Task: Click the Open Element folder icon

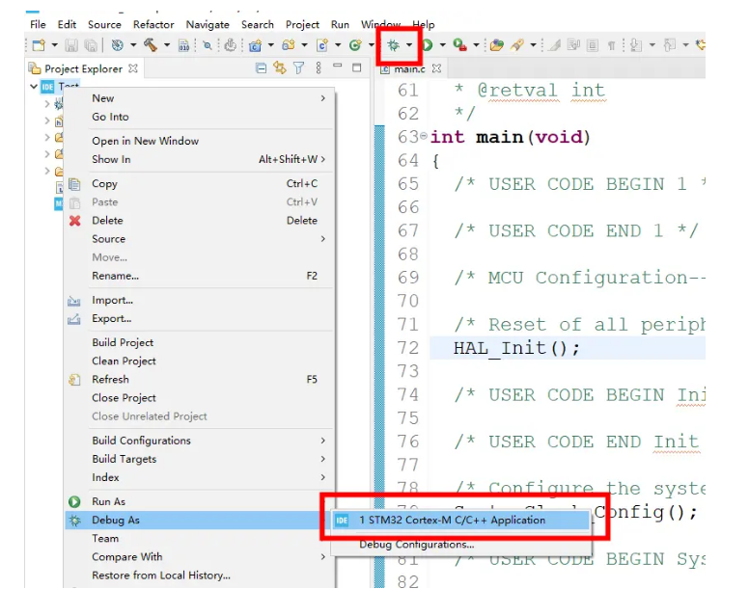Action: click(497, 45)
